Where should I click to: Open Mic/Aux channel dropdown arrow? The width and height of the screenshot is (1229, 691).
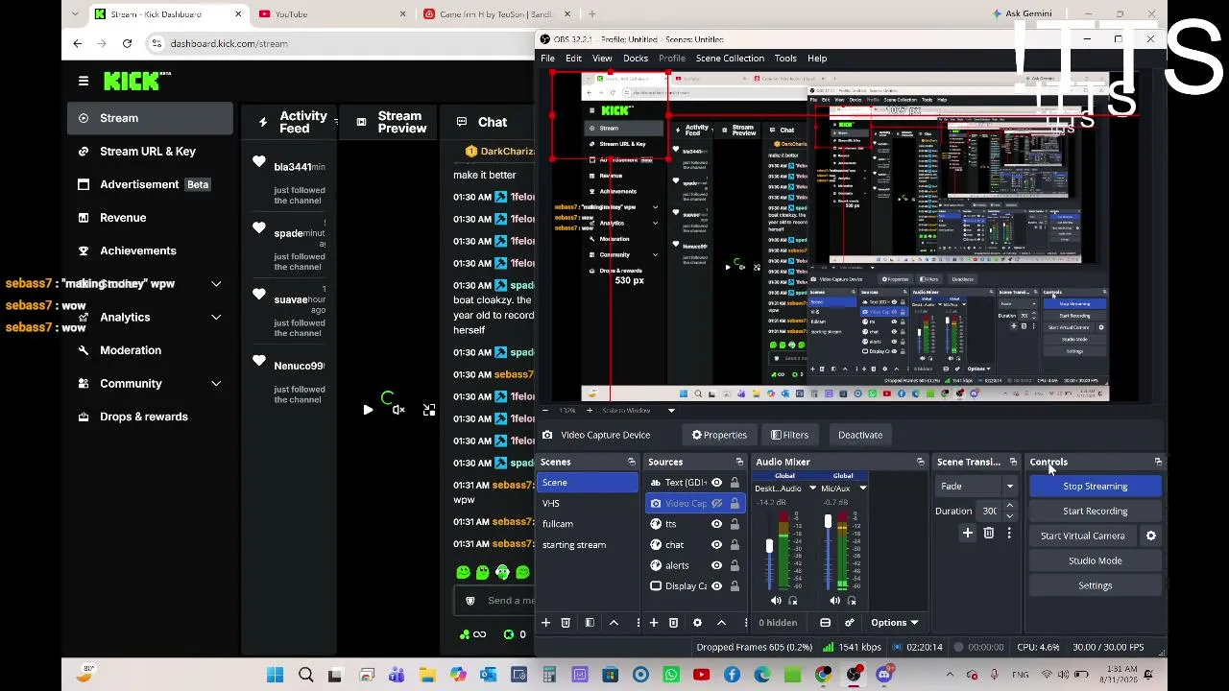(862, 488)
